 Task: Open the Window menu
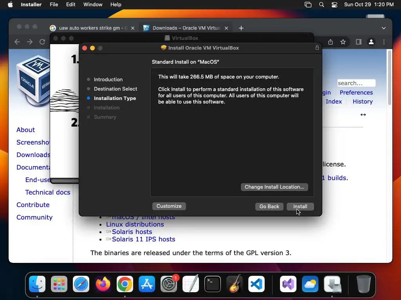[x=93, y=5]
